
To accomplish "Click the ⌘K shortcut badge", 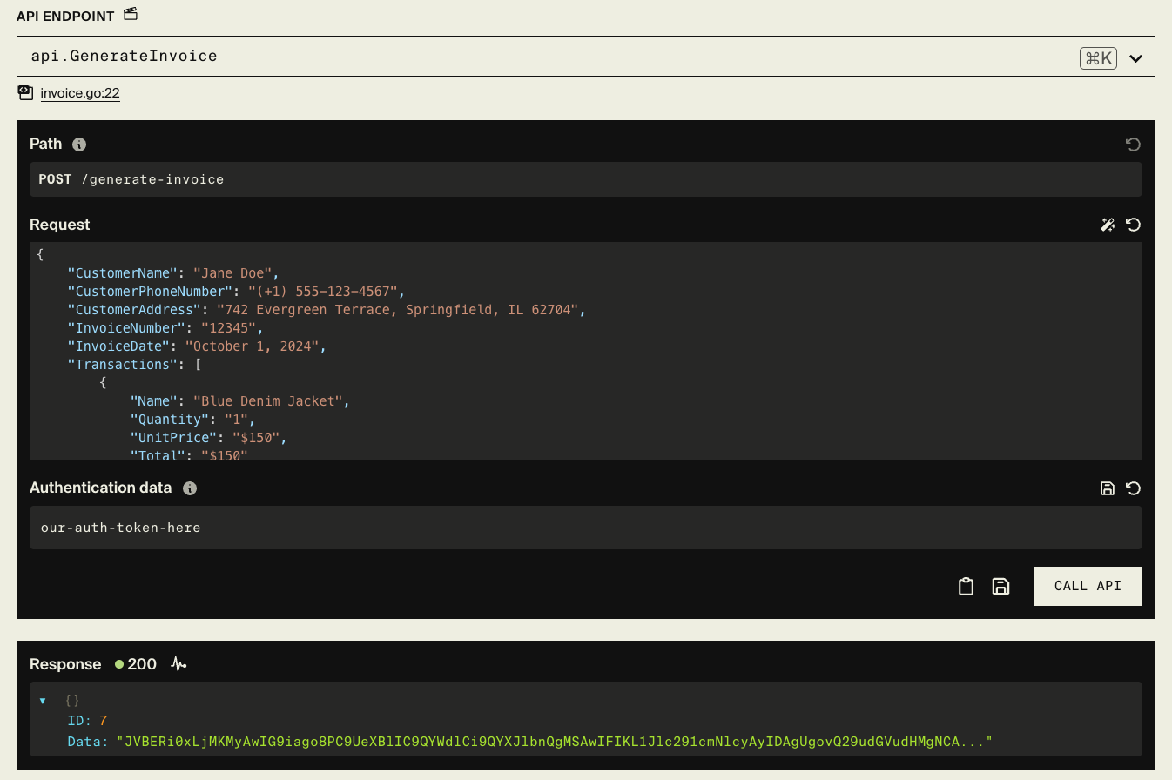I will point(1098,58).
